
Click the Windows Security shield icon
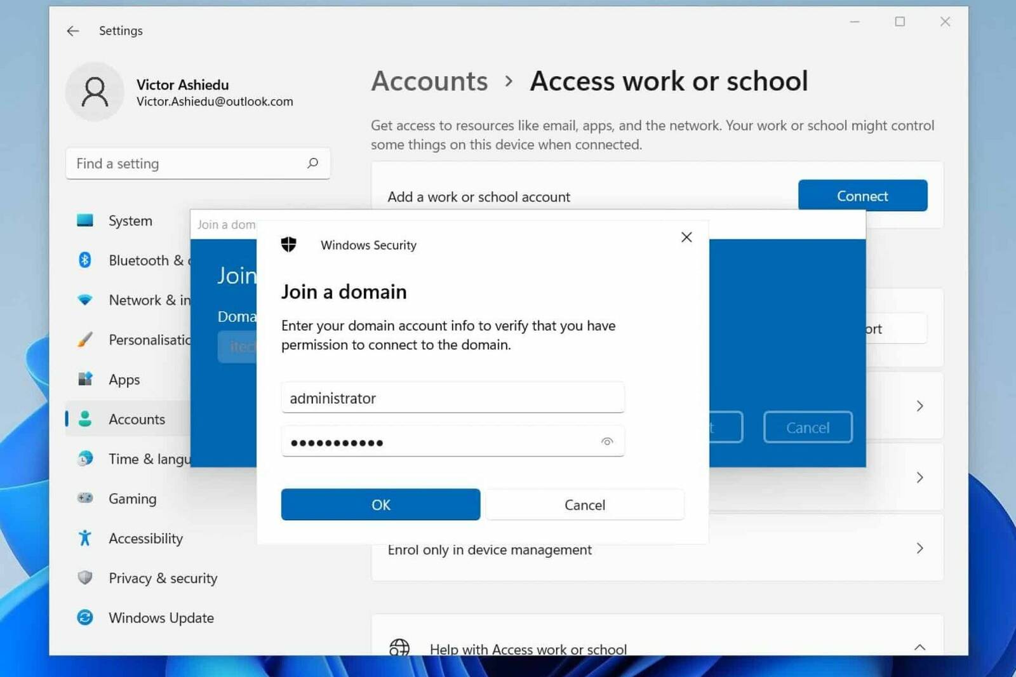(x=289, y=245)
